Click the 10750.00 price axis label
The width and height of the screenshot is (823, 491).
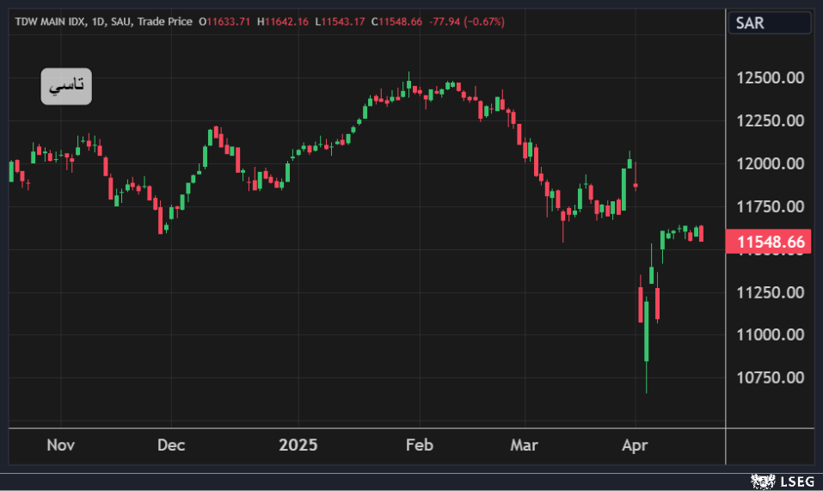(x=770, y=377)
